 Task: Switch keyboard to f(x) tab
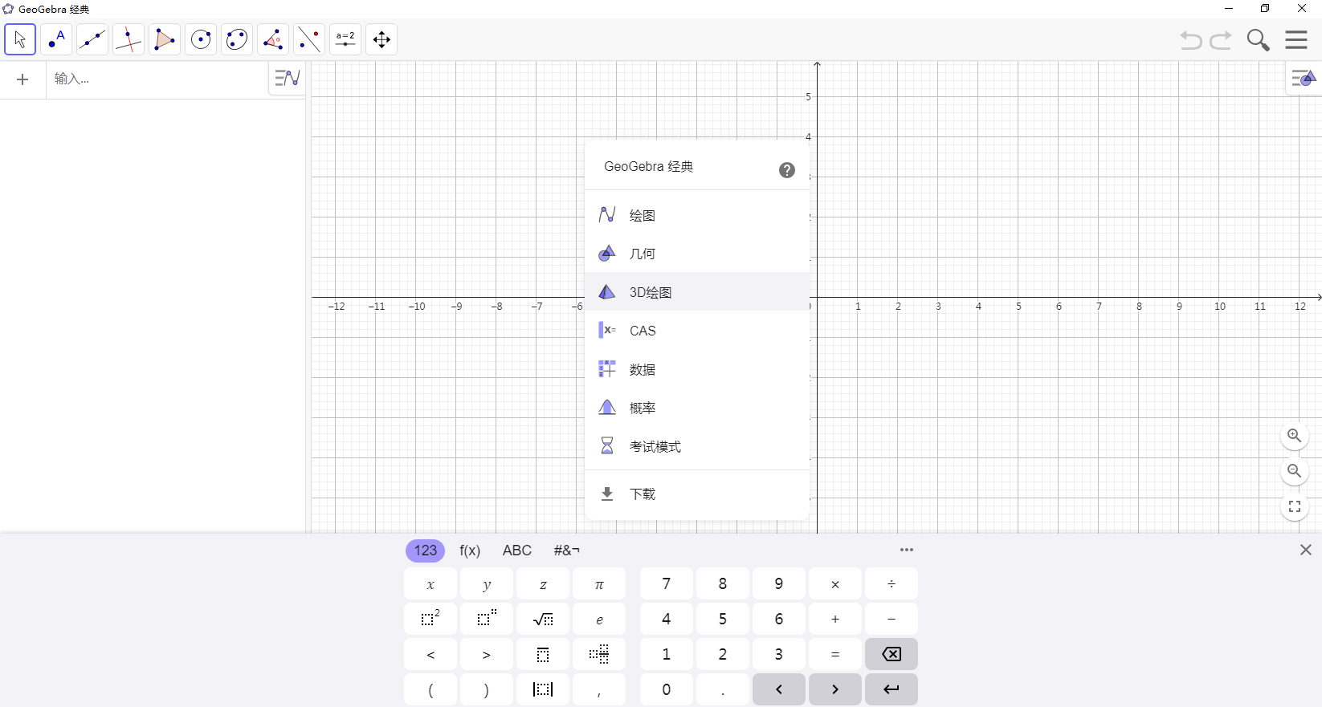pyautogui.click(x=470, y=551)
